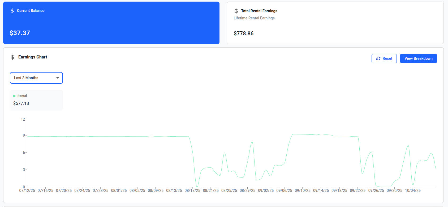Click the 9 tick label on the y-axis
448x207 pixels.
click(x=24, y=135)
